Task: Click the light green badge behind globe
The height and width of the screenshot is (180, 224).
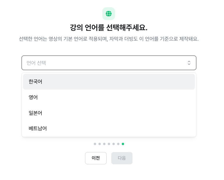Action: [104, 10]
